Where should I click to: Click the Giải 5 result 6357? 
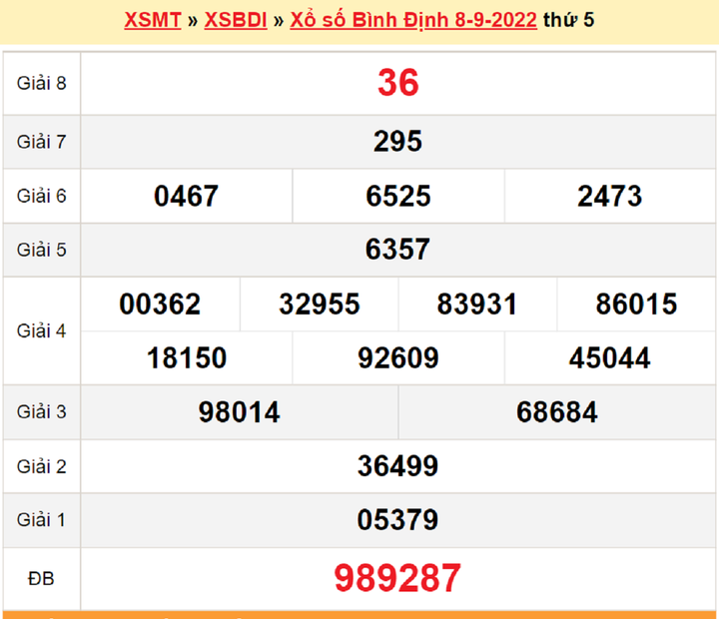[397, 250]
